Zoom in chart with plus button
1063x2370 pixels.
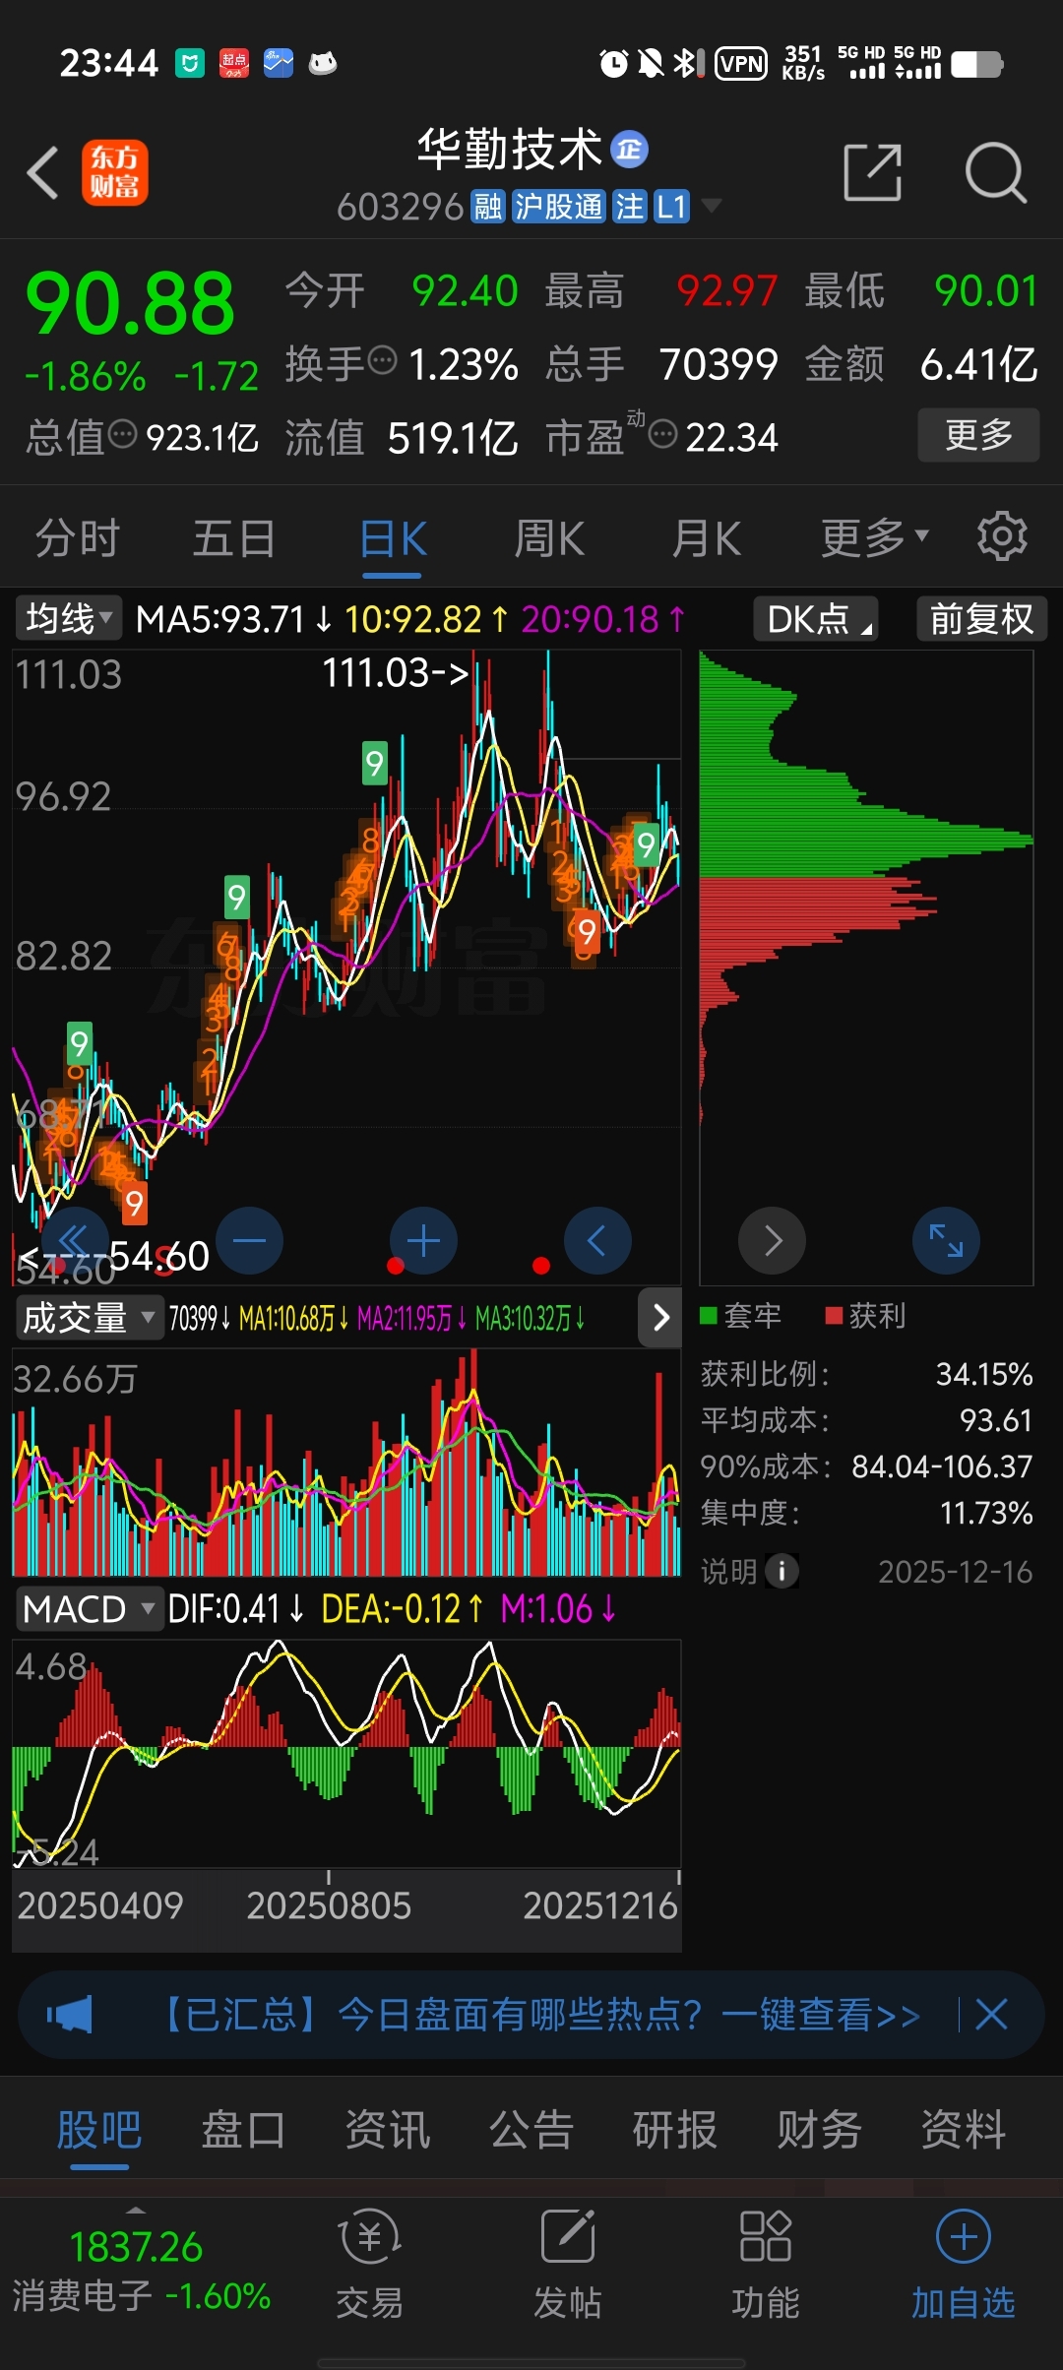point(423,1240)
